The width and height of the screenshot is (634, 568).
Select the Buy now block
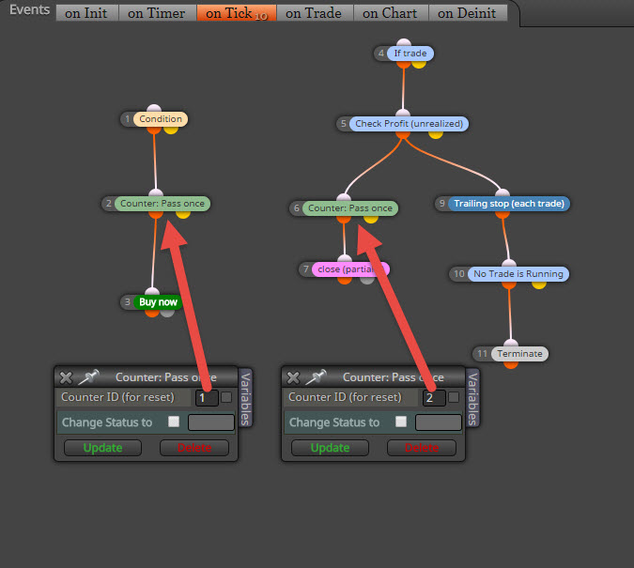[158, 302]
